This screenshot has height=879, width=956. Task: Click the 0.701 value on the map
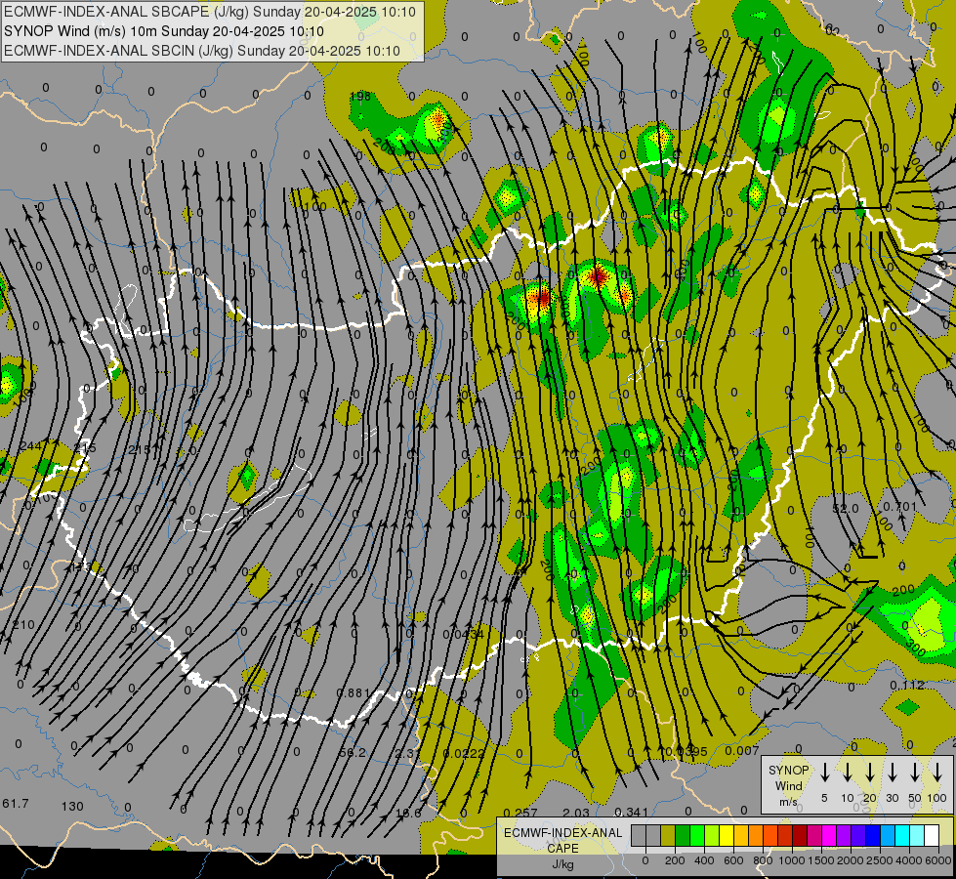click(900, 506)
